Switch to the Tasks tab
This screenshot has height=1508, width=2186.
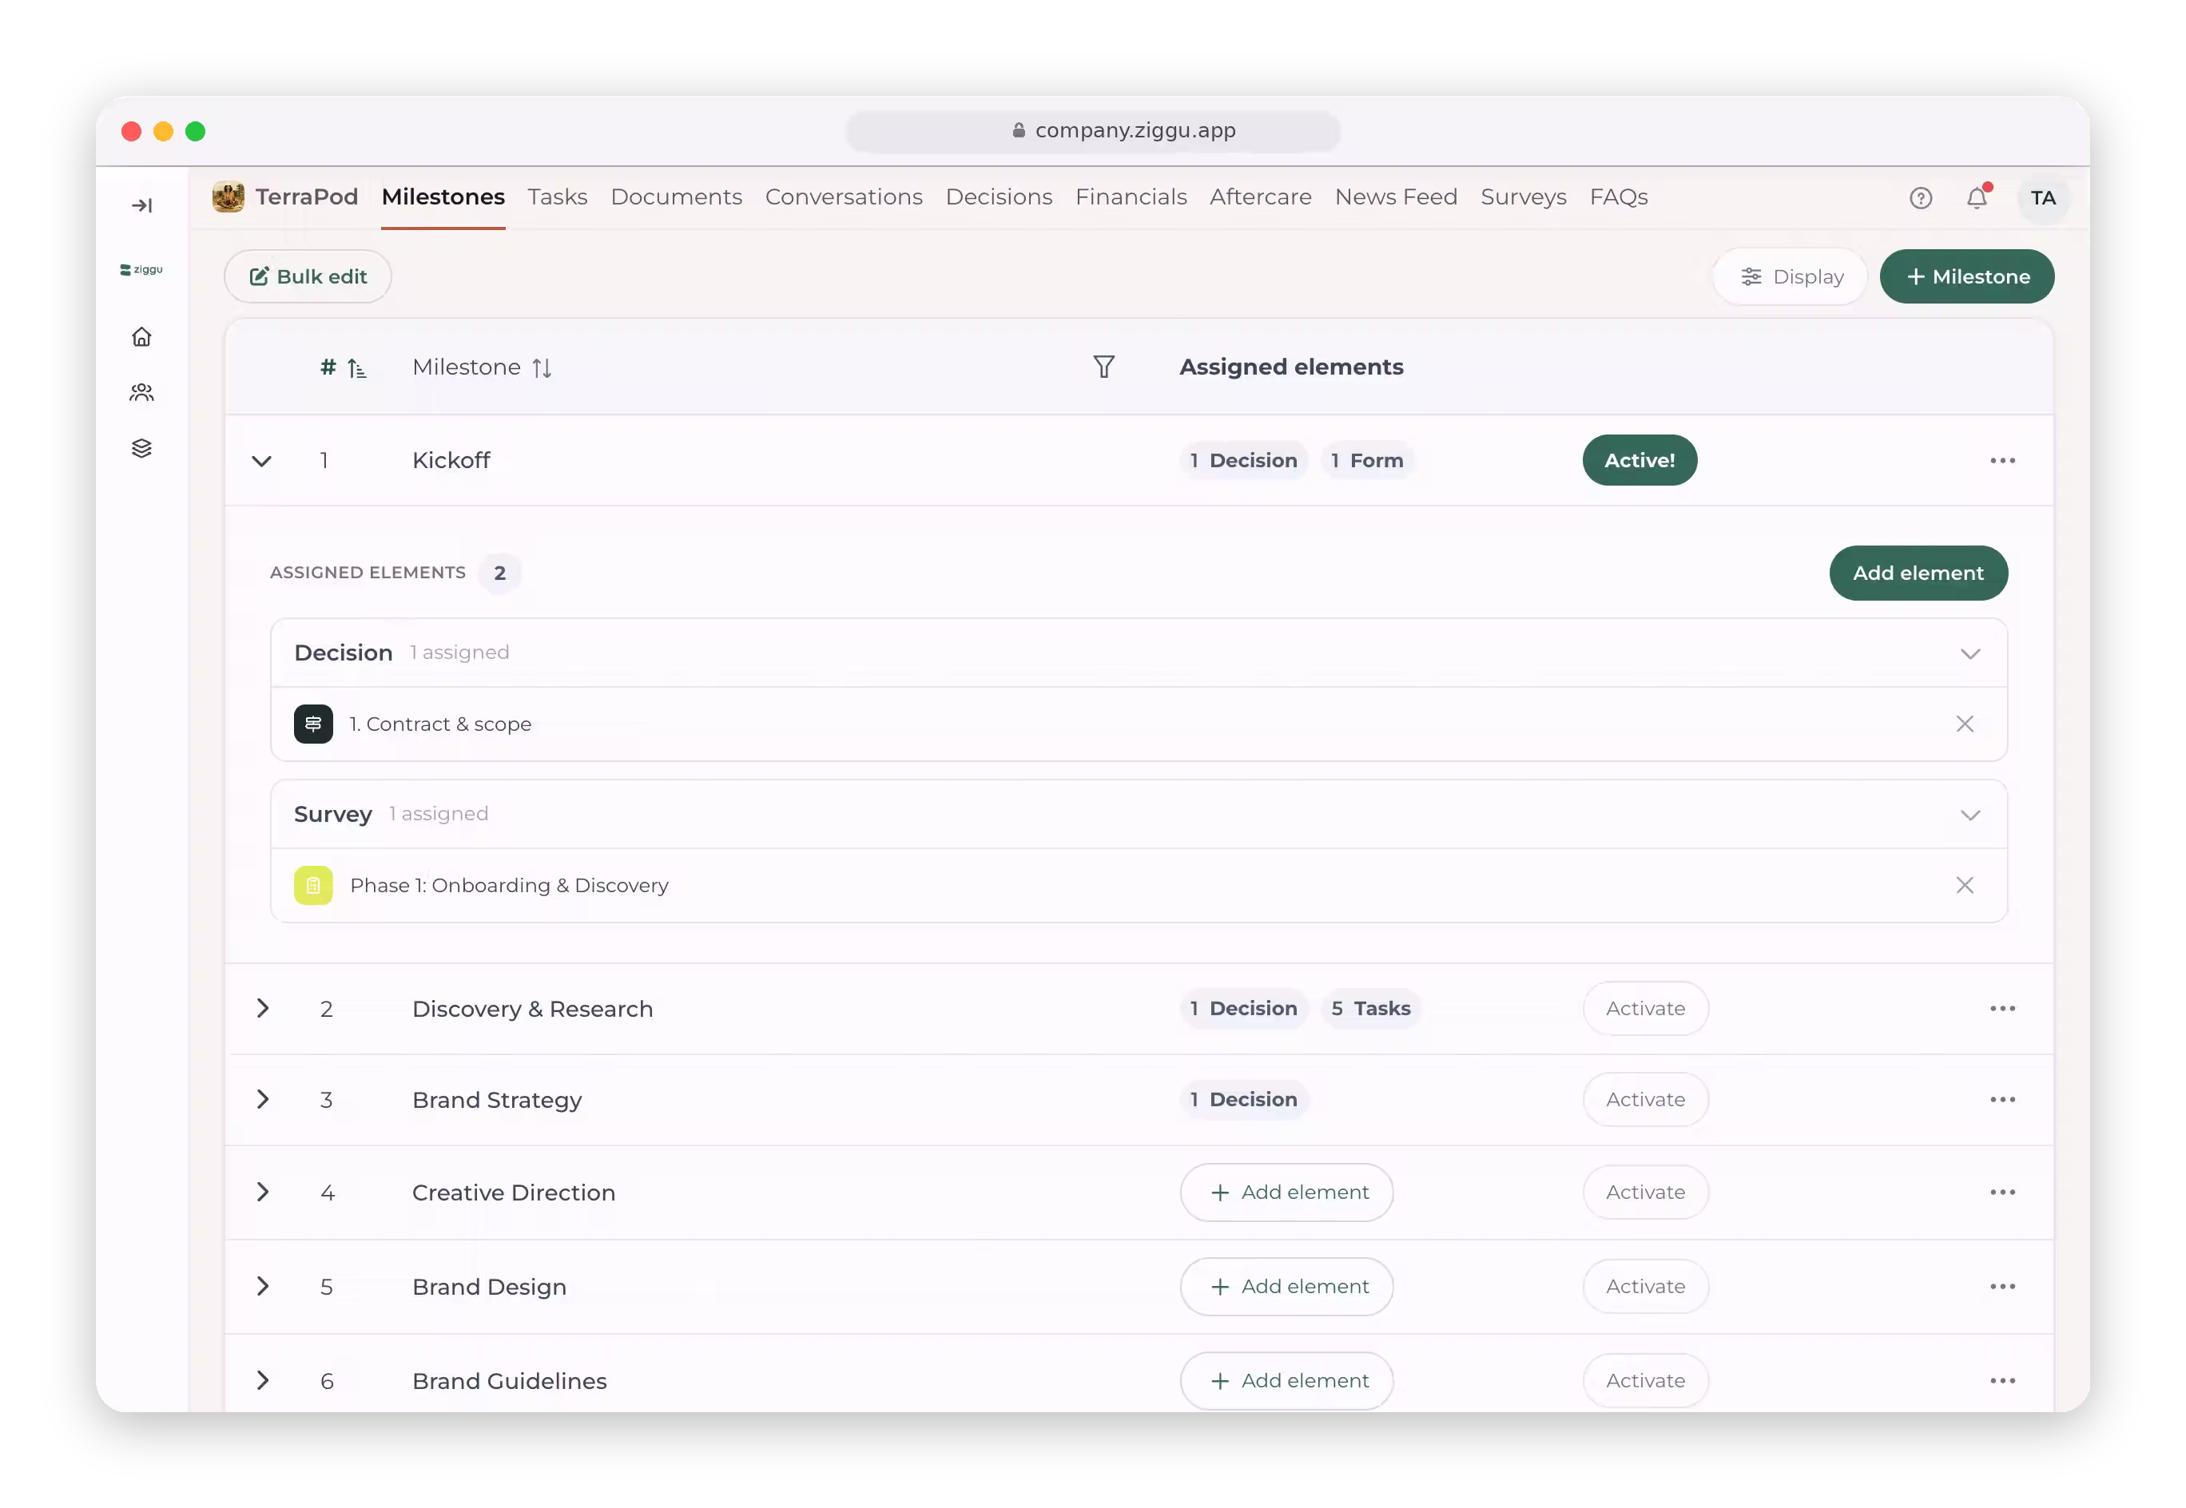click(558, 196)
